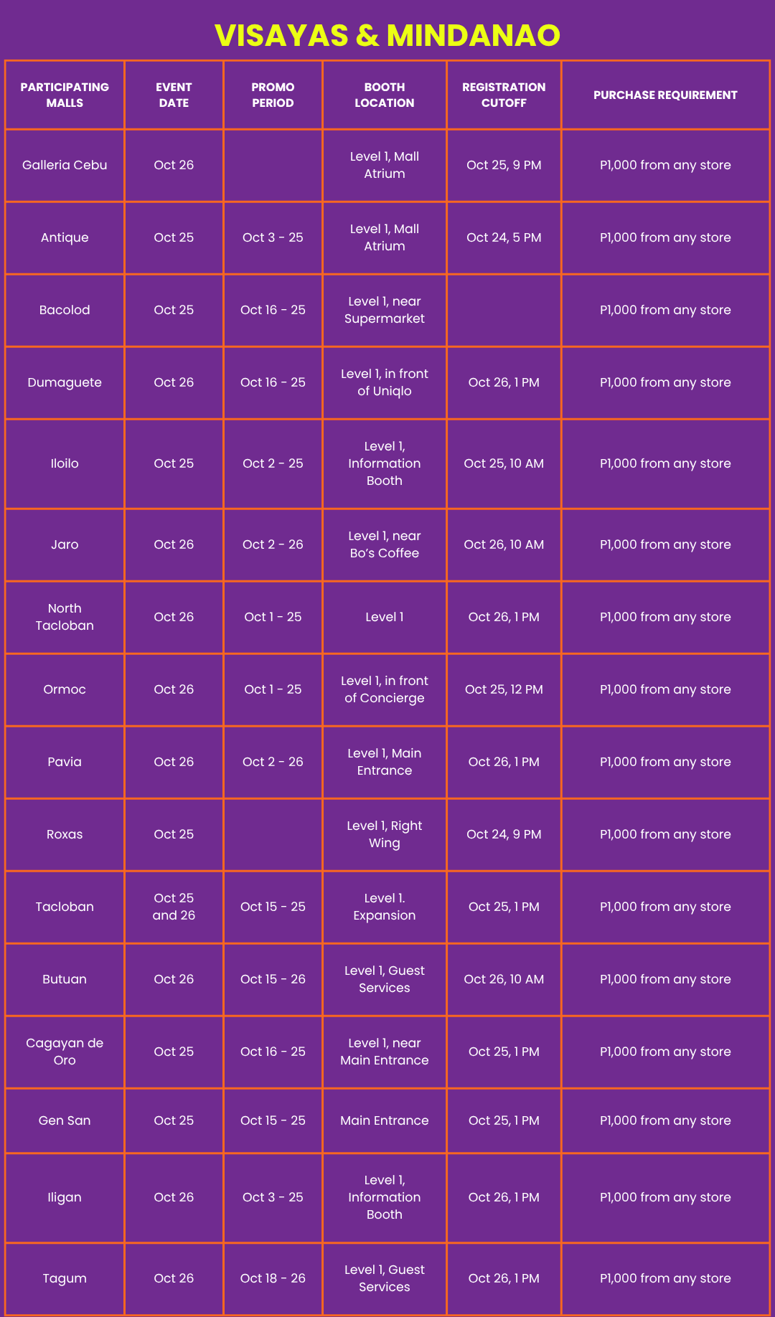Screen dimensions: 775x1317
Task: Click the Oct 25 and 26 event date
Action: pos(174,907)
